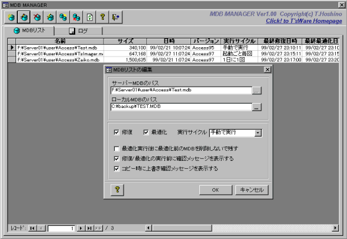Browse for the local MDB path
This screenshot has width=347, height=239.
pyautogui.click(x=256, y=107)
